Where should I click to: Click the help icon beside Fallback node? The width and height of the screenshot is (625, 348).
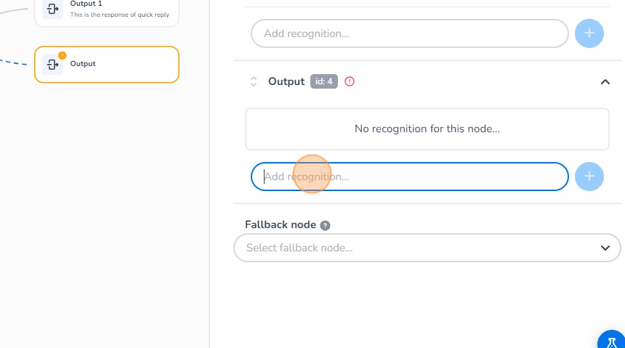click(326, 225)
